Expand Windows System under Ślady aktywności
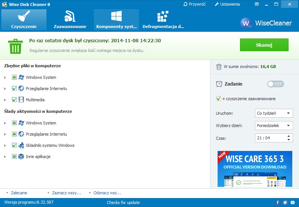The height and width of the screenshot is (207, 299). tap(5, 123)
